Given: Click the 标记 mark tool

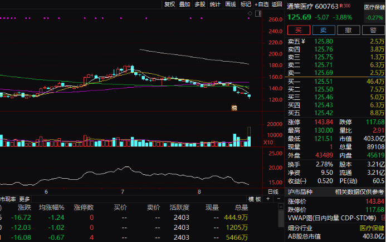Looking at the screenshot, I should point(245,4).
